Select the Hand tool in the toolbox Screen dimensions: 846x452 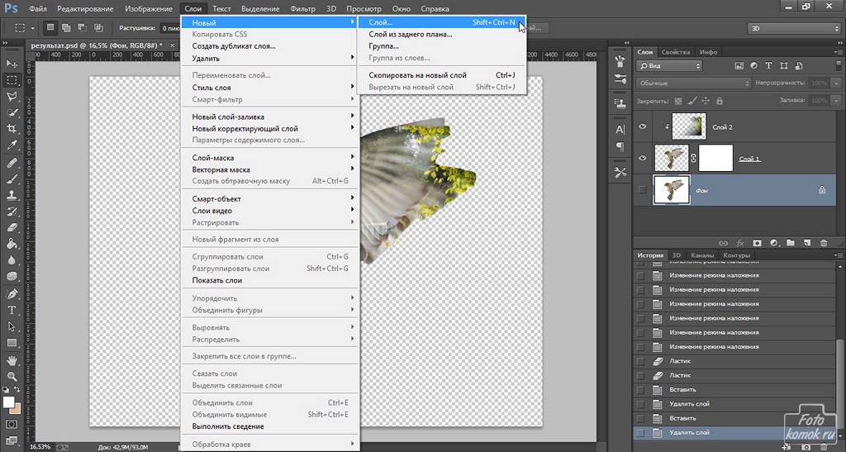click(x=12, y=360)
